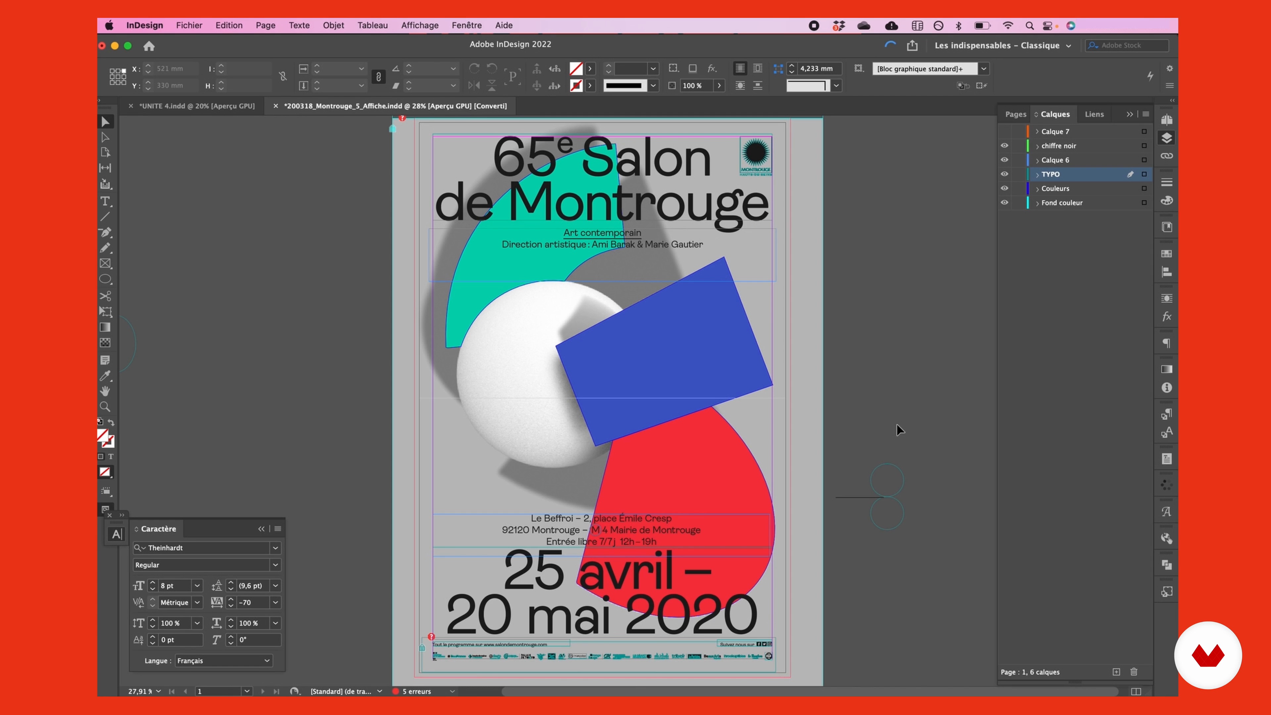Click the stroke color swatch in control bar

(x=576, y=85)
